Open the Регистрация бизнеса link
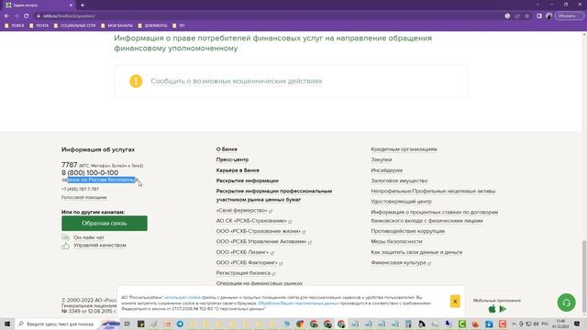This screenshot has height=330, width=587. point(246,273)
